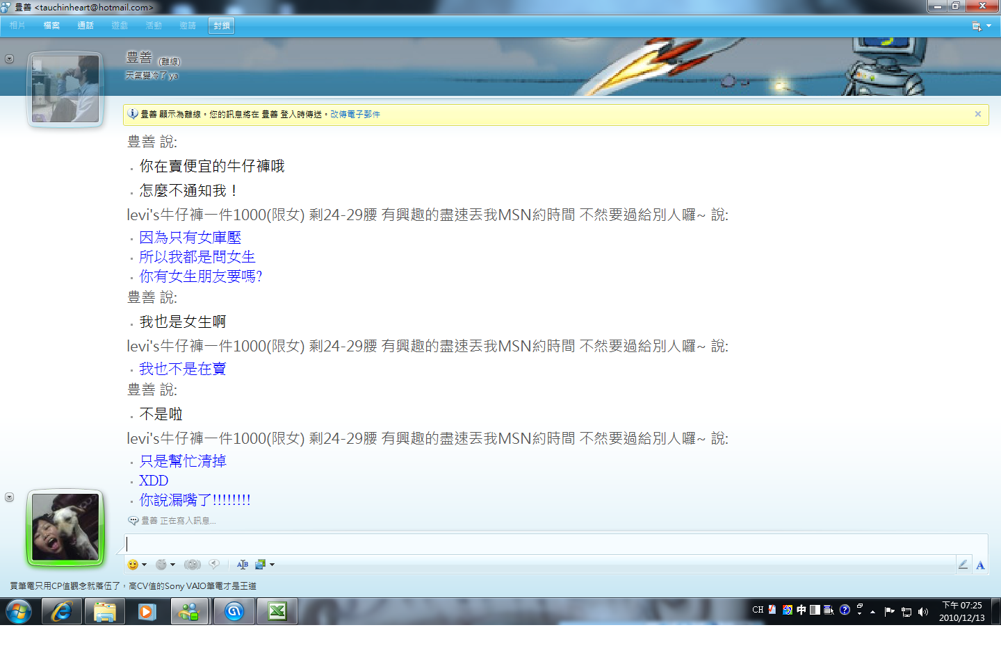1001x648 pixels.
Task: Open the network status tray icon
Action: tap(906, 612)
